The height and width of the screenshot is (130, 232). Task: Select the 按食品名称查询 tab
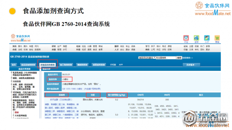[48, 65]
